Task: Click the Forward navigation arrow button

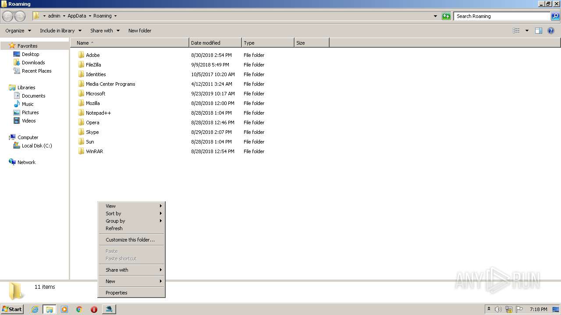Action: tap(20, 16)
